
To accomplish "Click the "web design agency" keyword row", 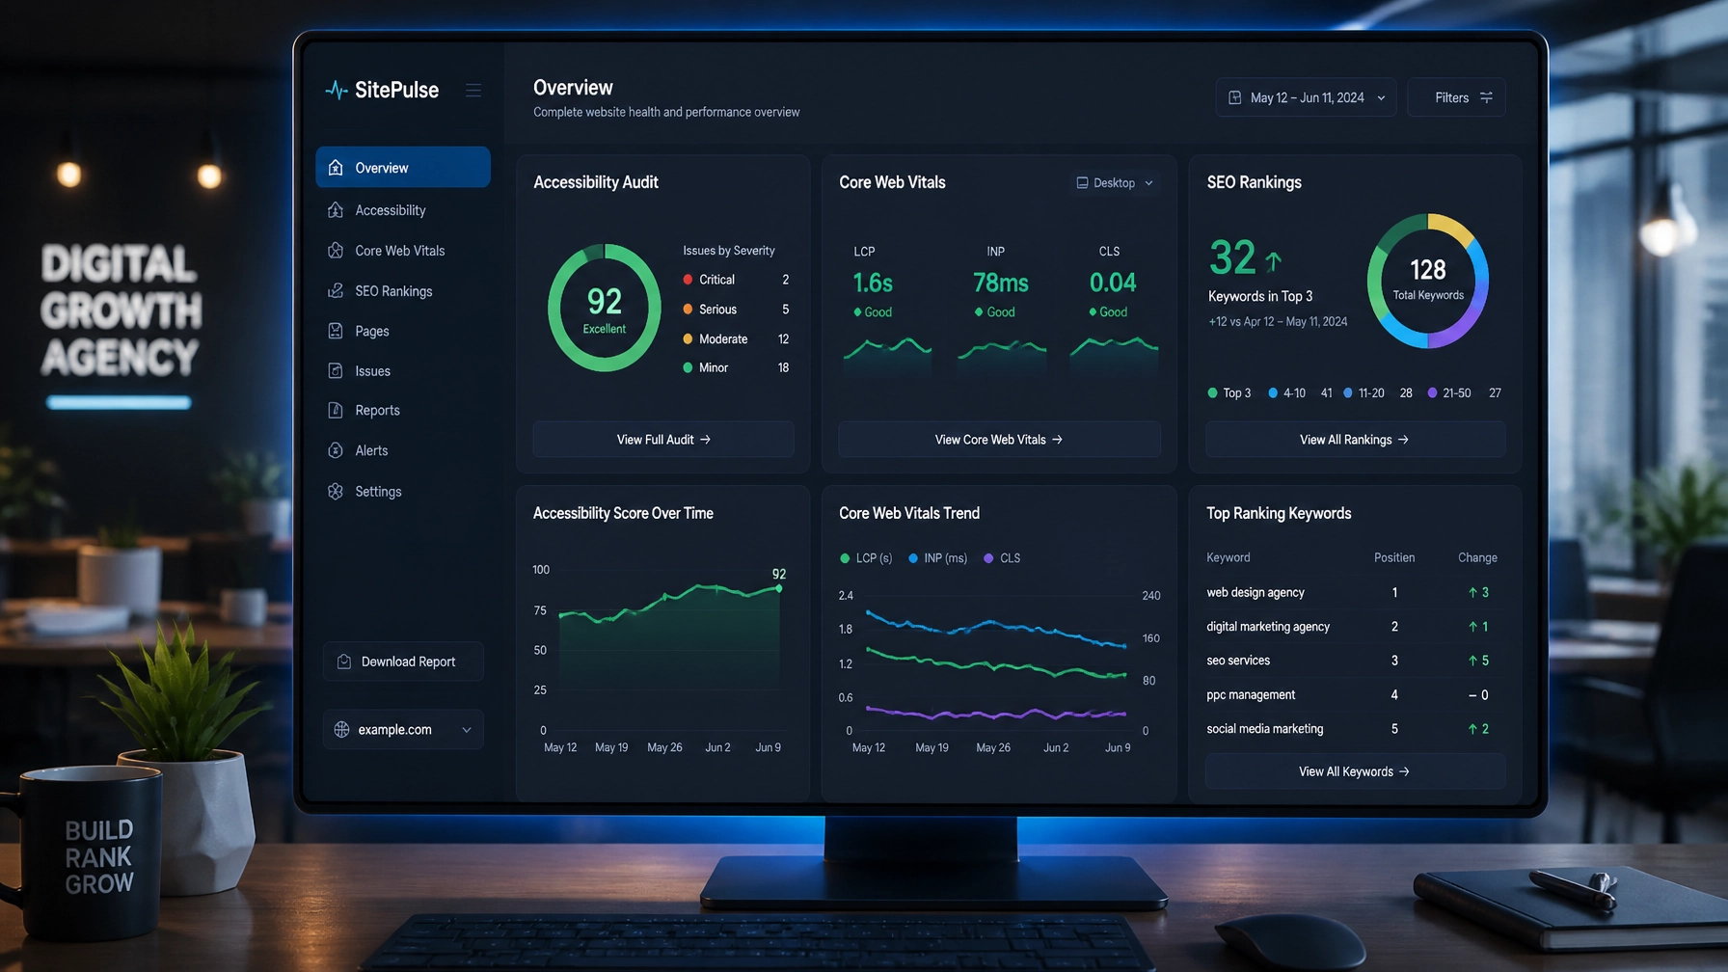I will click(x=1355, y=592).
